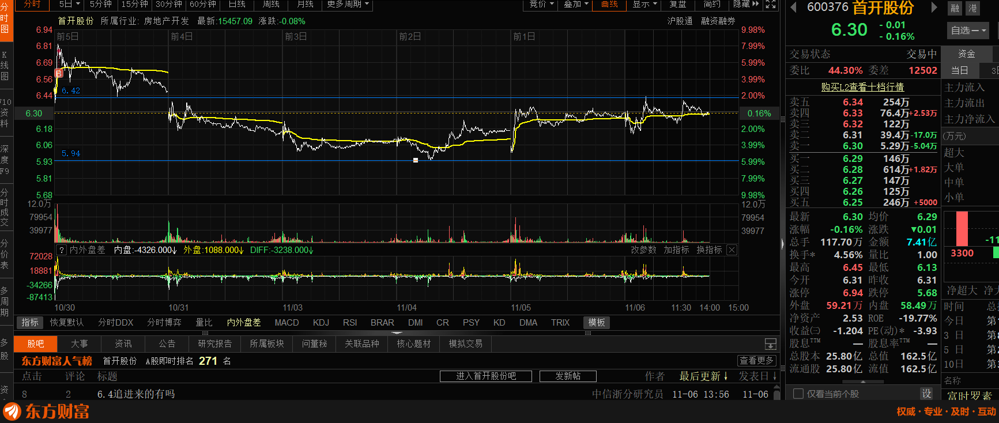Viewport: 999px width, 423px height.
Task: Collapse quote panel with bottom triangle expander
Action: pyautogui.click(x=863, y=382)
